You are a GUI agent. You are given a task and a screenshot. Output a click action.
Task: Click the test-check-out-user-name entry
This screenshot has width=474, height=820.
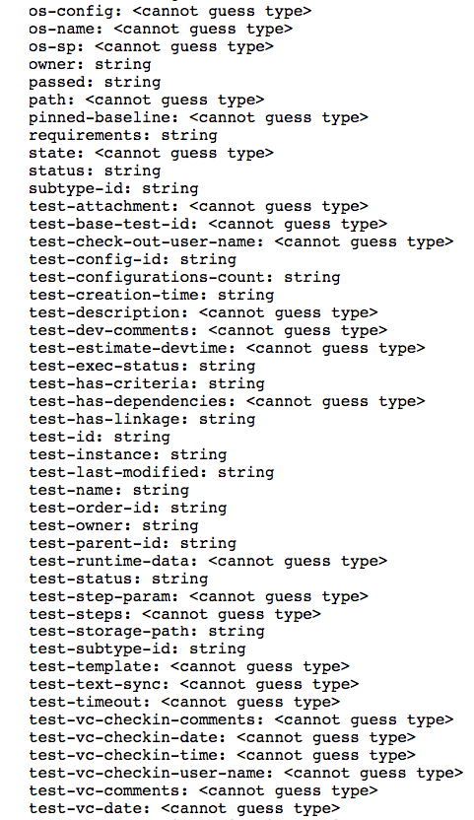pyautogui.click(x=241, y=242)
